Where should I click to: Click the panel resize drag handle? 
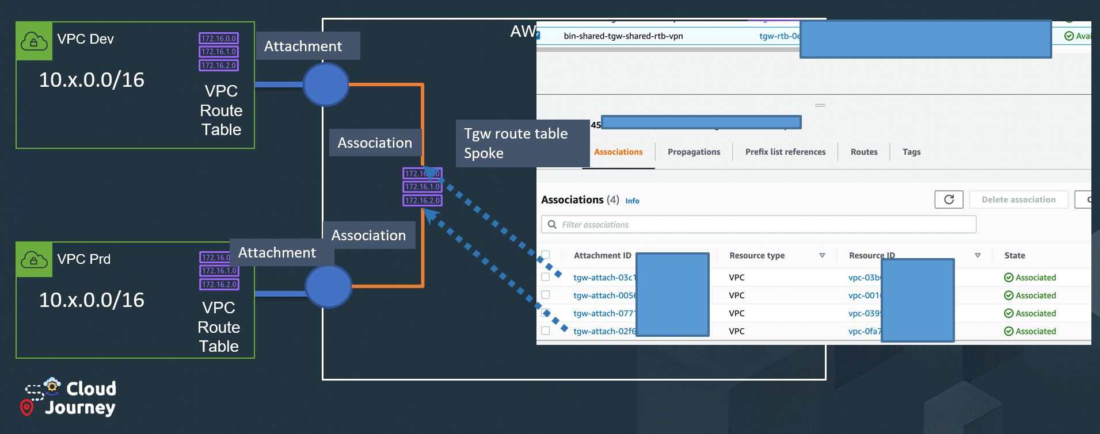click(820, 105)
